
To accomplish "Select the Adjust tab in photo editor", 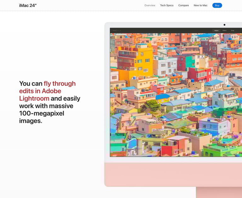I will click(x=216, y=31).
